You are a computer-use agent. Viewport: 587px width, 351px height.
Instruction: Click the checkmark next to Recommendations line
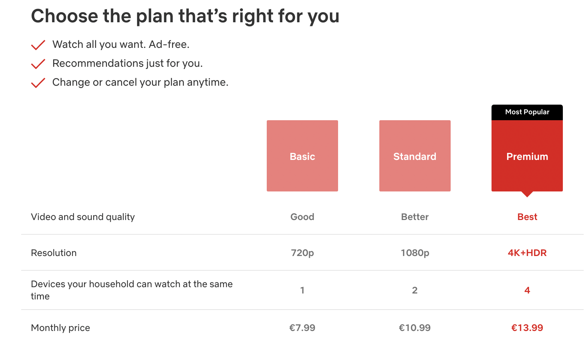(x=38, y=63)
